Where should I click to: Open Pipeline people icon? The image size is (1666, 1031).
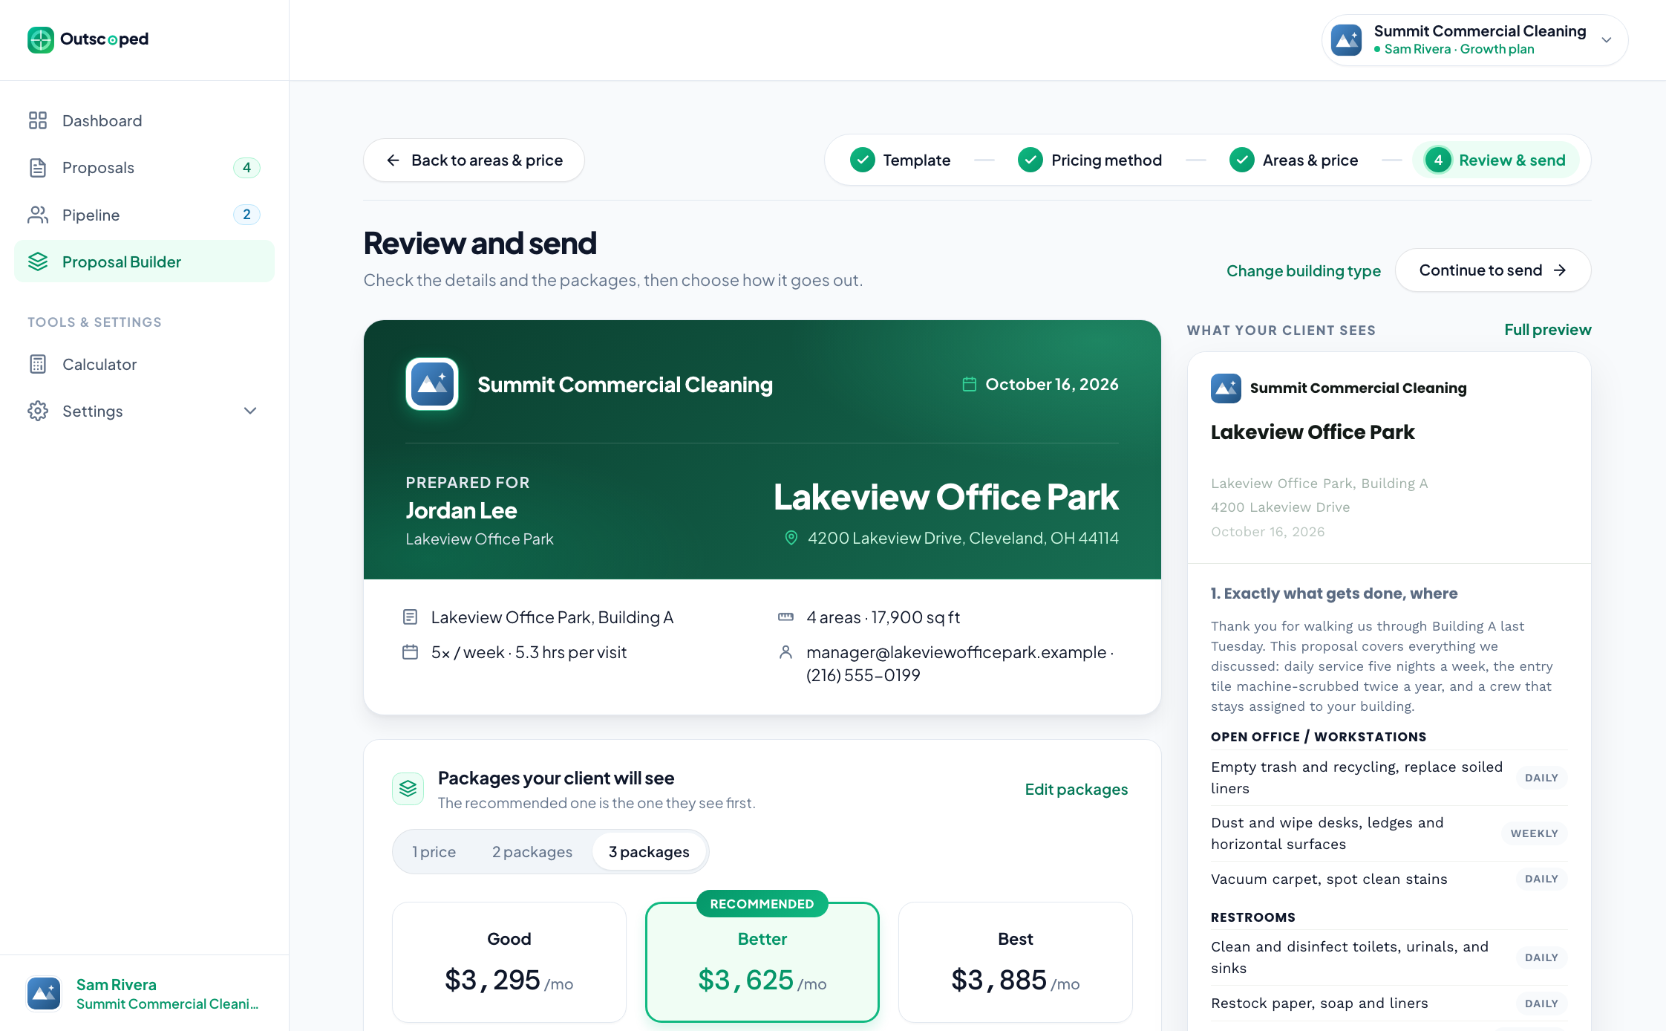pos(38,215)
